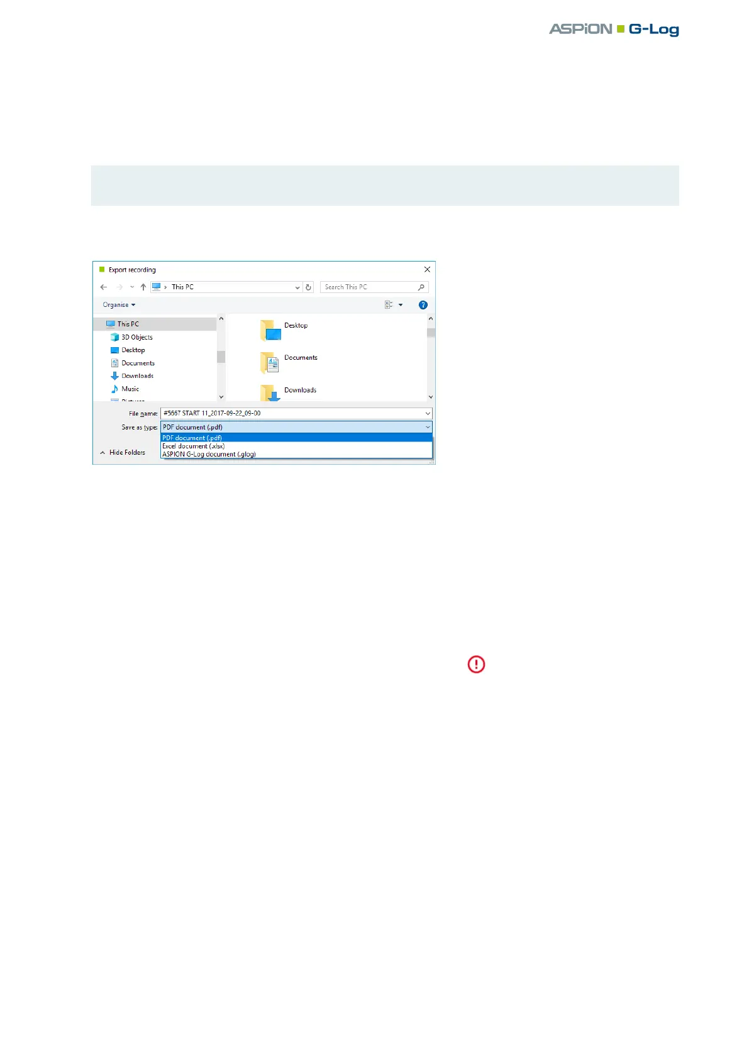Screen dimensions: 749x1059
Task: Click the Search This PC field
Action: click(x=374, y=287)
